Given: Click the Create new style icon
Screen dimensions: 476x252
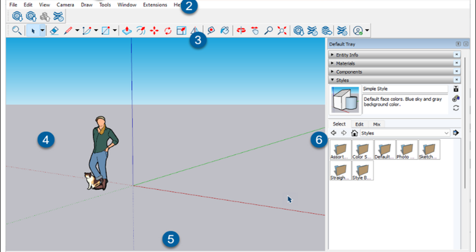Looking at the screenshot, I should [456, 99].
